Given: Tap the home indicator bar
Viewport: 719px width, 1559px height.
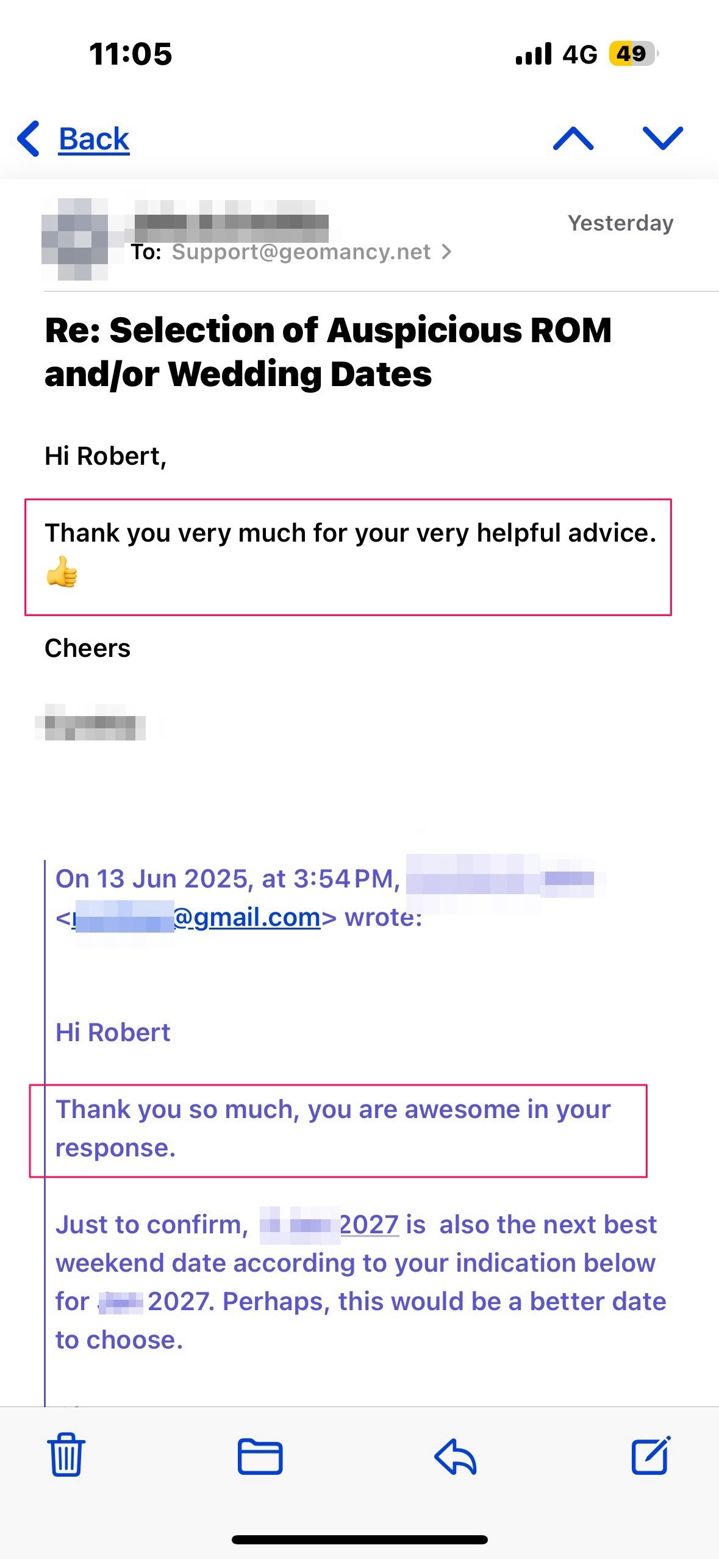Looking at the screenshot, I should [360, 1539].
